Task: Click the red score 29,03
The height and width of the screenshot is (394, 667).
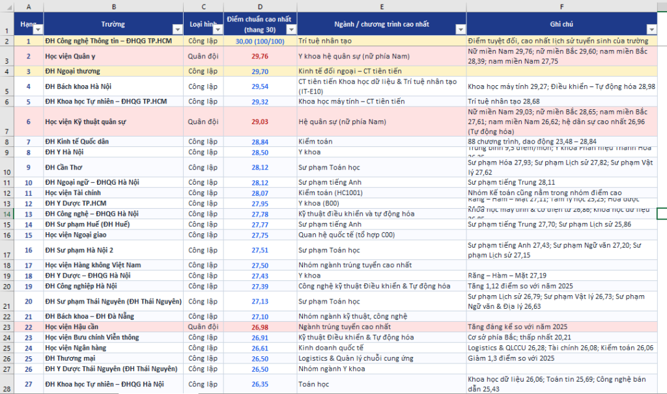Action: pyautogui.click(x=260, y=122)
